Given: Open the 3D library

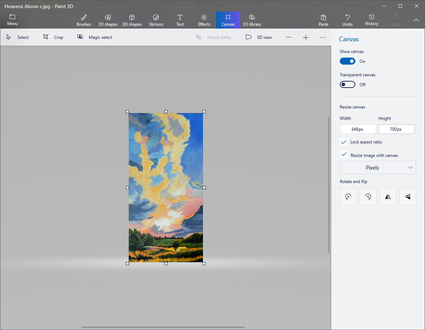Looking at the screenshot, I should tap(252, 20).
